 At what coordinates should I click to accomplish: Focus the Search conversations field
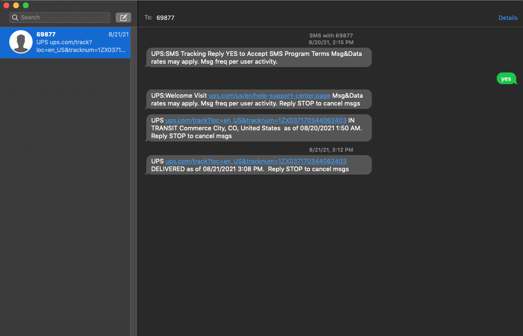(60, 18)
